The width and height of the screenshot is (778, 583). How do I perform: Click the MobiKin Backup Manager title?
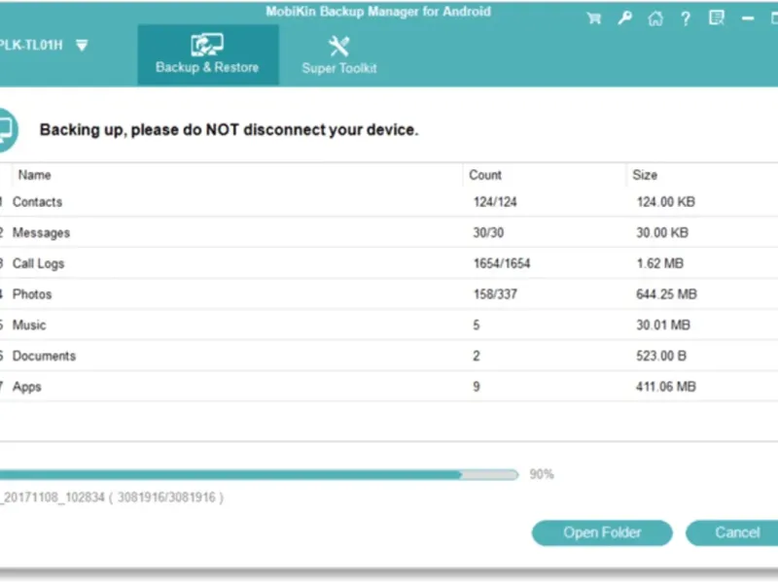378,12
